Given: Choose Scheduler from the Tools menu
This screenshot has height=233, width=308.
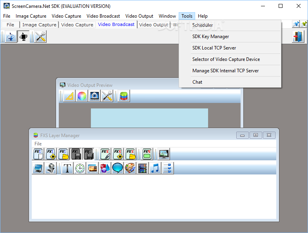Looking at the screenshot, I should point(230,25).
